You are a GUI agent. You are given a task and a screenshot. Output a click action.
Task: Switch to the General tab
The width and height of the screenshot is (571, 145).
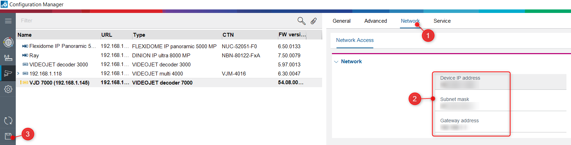[341, 21]
